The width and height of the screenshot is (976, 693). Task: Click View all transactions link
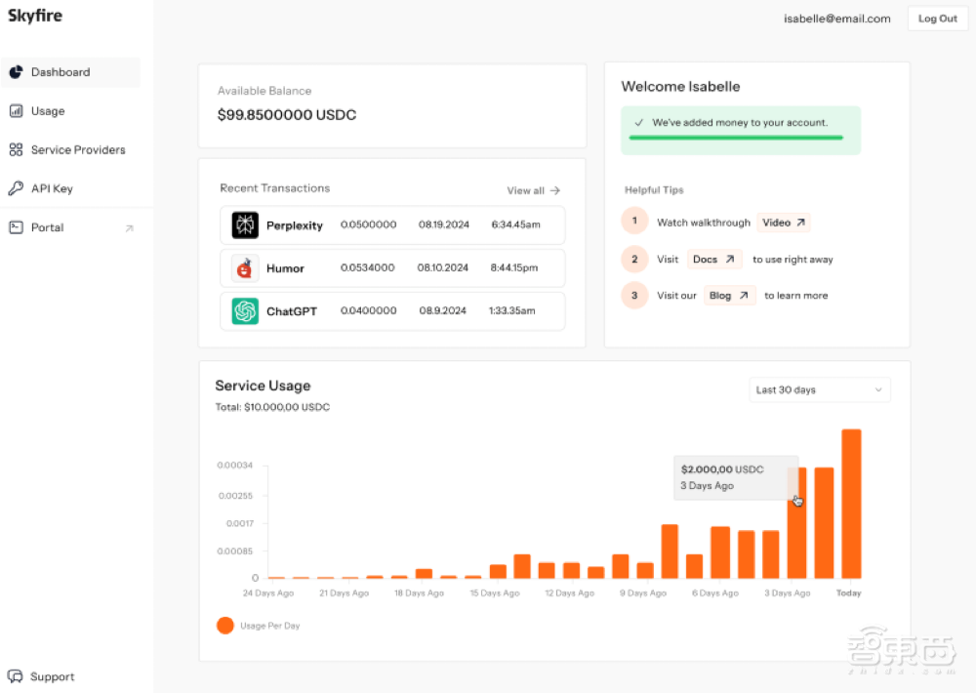click(x=533, y=190)
